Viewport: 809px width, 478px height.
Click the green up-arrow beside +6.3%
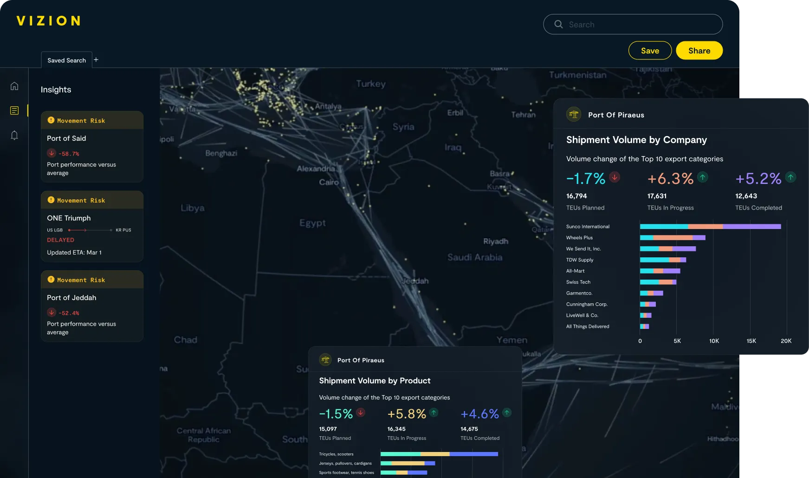[703, 177]
